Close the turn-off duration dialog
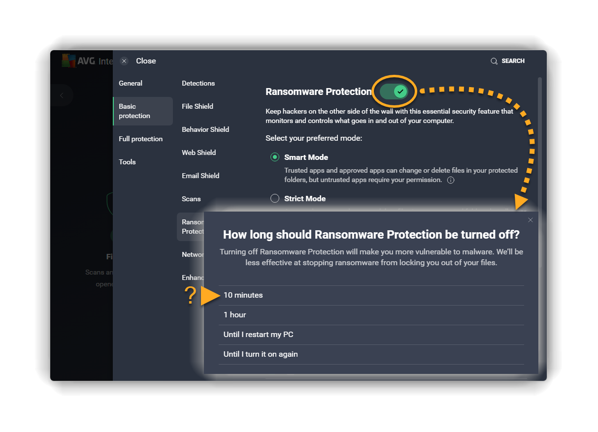This screenshot has height=432, width=598. pyautogui.click(x=530, y=220)
